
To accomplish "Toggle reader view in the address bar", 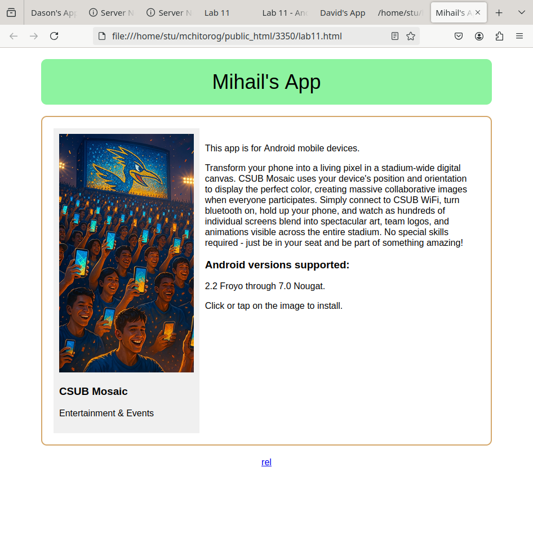I will tap(395, 36).
